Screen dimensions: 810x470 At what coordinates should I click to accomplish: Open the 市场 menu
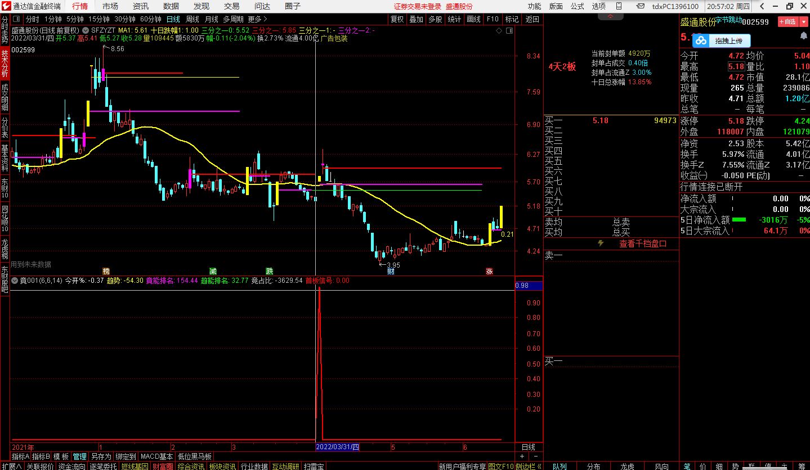110,6
